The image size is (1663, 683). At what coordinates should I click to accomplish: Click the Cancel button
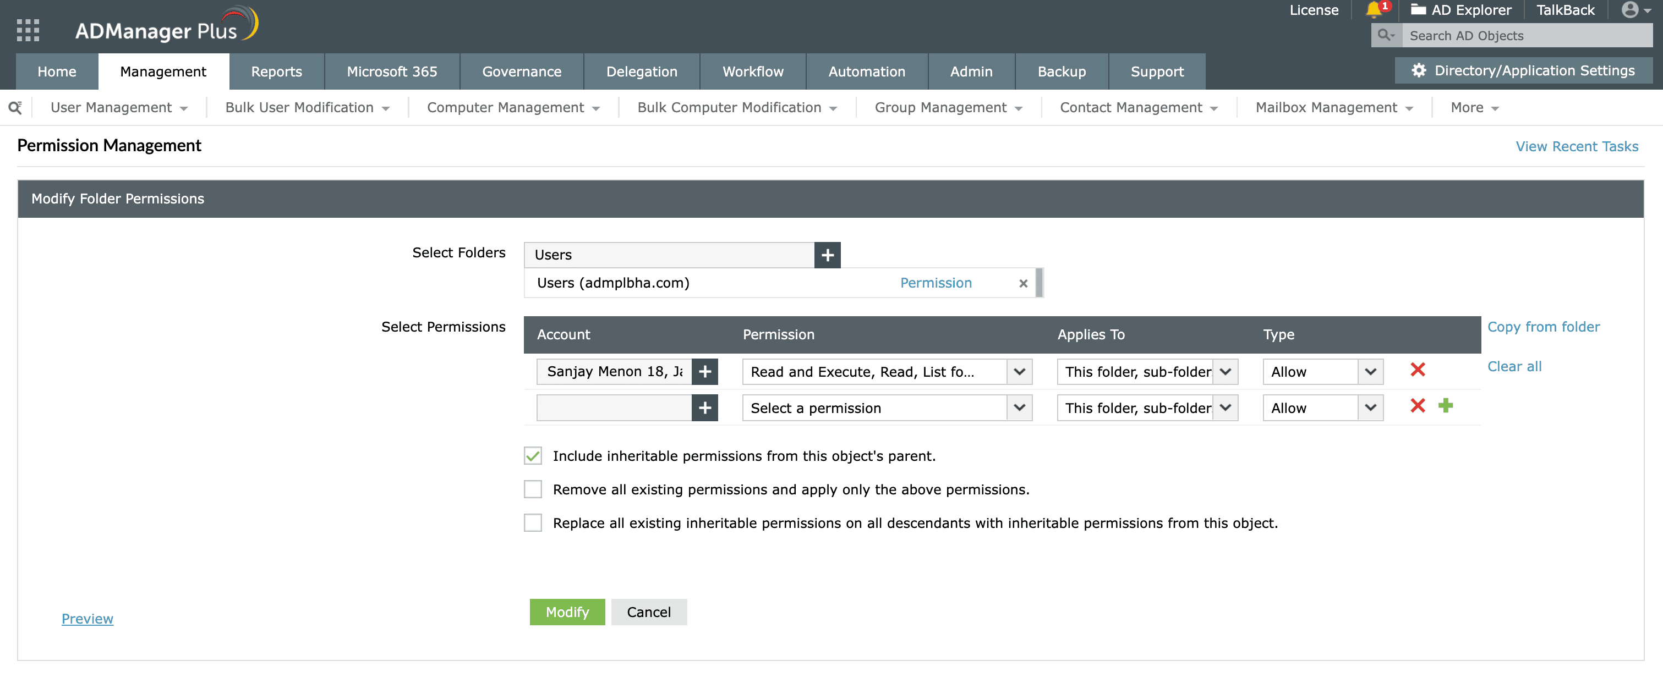(648, 612)
